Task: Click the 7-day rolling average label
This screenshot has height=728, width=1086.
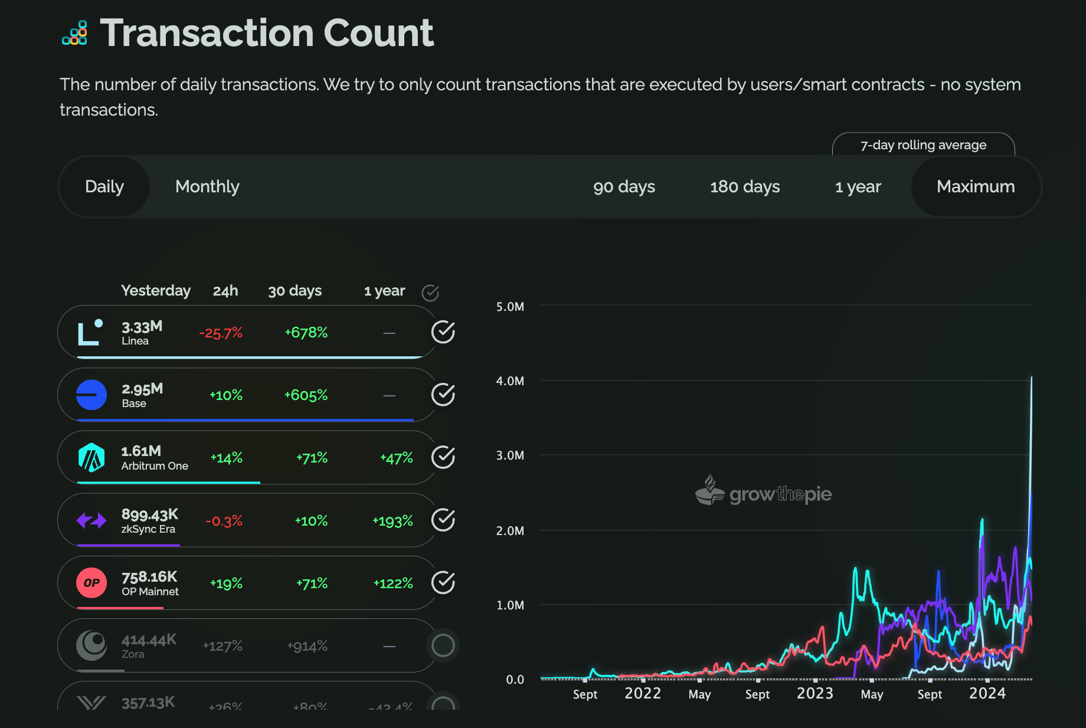Action: click(923, 145)
